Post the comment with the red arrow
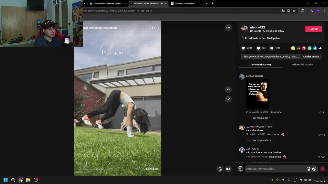This screenshot has width=328, height=184. [323, 169]
